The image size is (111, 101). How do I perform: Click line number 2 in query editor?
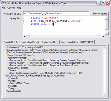coord(24,21)
